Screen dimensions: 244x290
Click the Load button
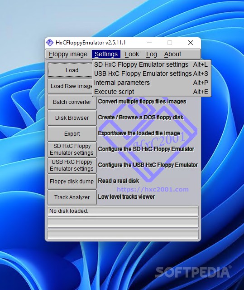[70, 70]
